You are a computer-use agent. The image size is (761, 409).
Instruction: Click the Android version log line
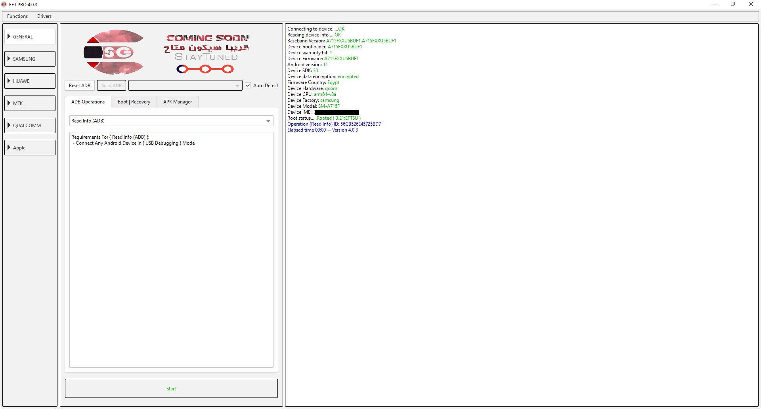coord(308,65)
